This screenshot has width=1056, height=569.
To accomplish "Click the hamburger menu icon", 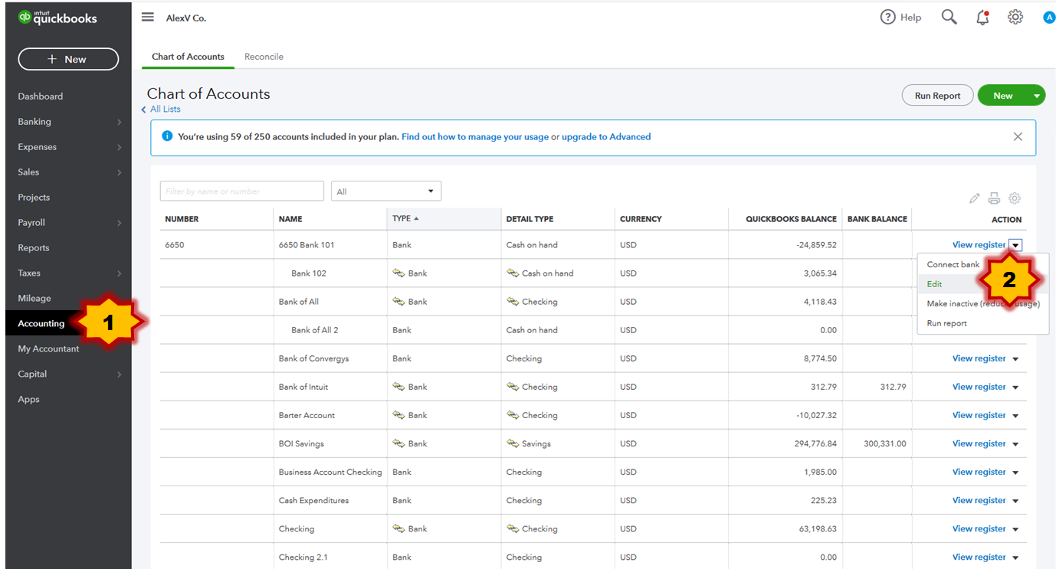I will 148,18.
